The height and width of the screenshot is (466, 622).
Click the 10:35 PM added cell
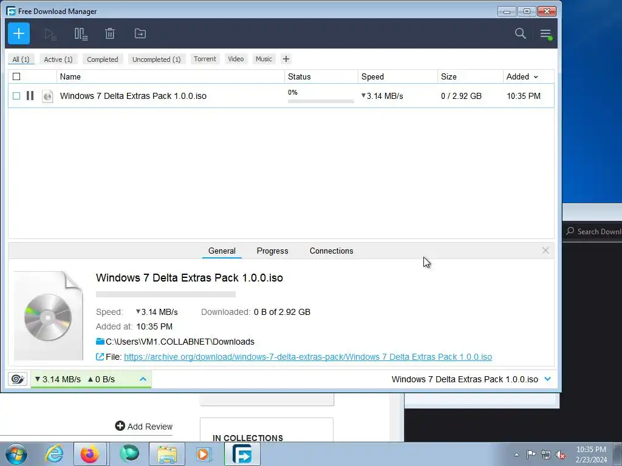524,96
